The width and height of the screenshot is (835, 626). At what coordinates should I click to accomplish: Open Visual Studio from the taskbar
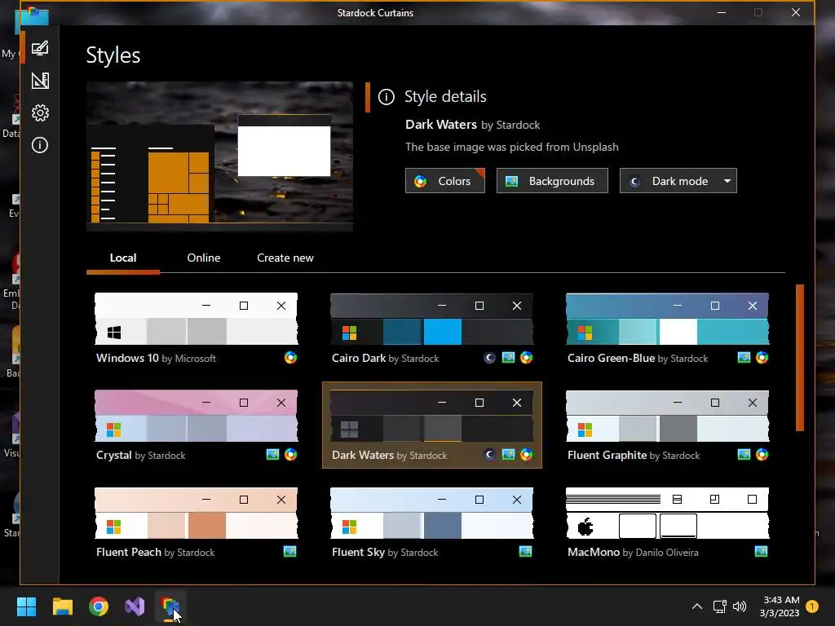[x=135, y=606]
